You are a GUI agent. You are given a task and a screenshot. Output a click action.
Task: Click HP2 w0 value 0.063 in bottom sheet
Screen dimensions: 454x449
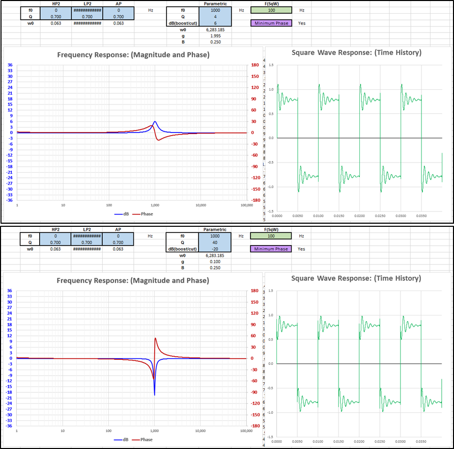[x=55, y=249]
